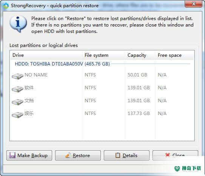Click NTFS in the 娱乐 row

90,113
